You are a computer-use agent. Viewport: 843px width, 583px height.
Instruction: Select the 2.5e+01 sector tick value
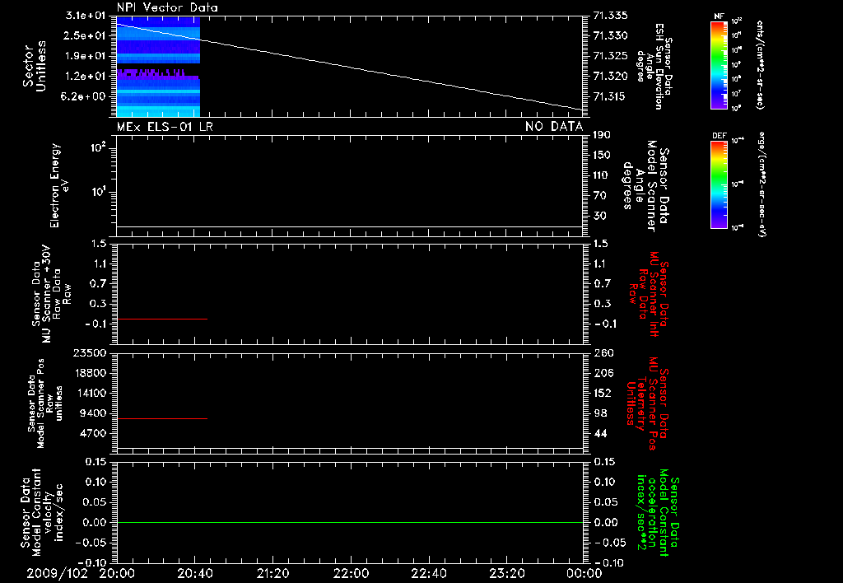point(86,35)
